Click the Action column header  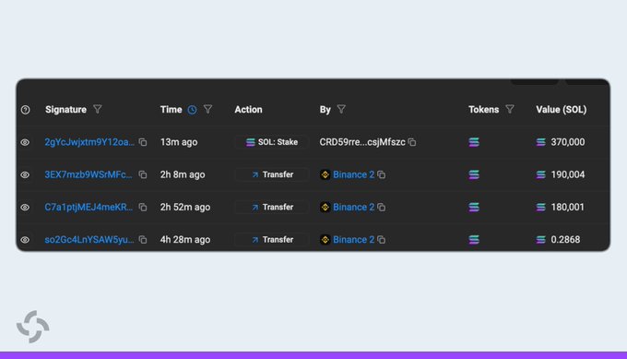coord(248,109)
